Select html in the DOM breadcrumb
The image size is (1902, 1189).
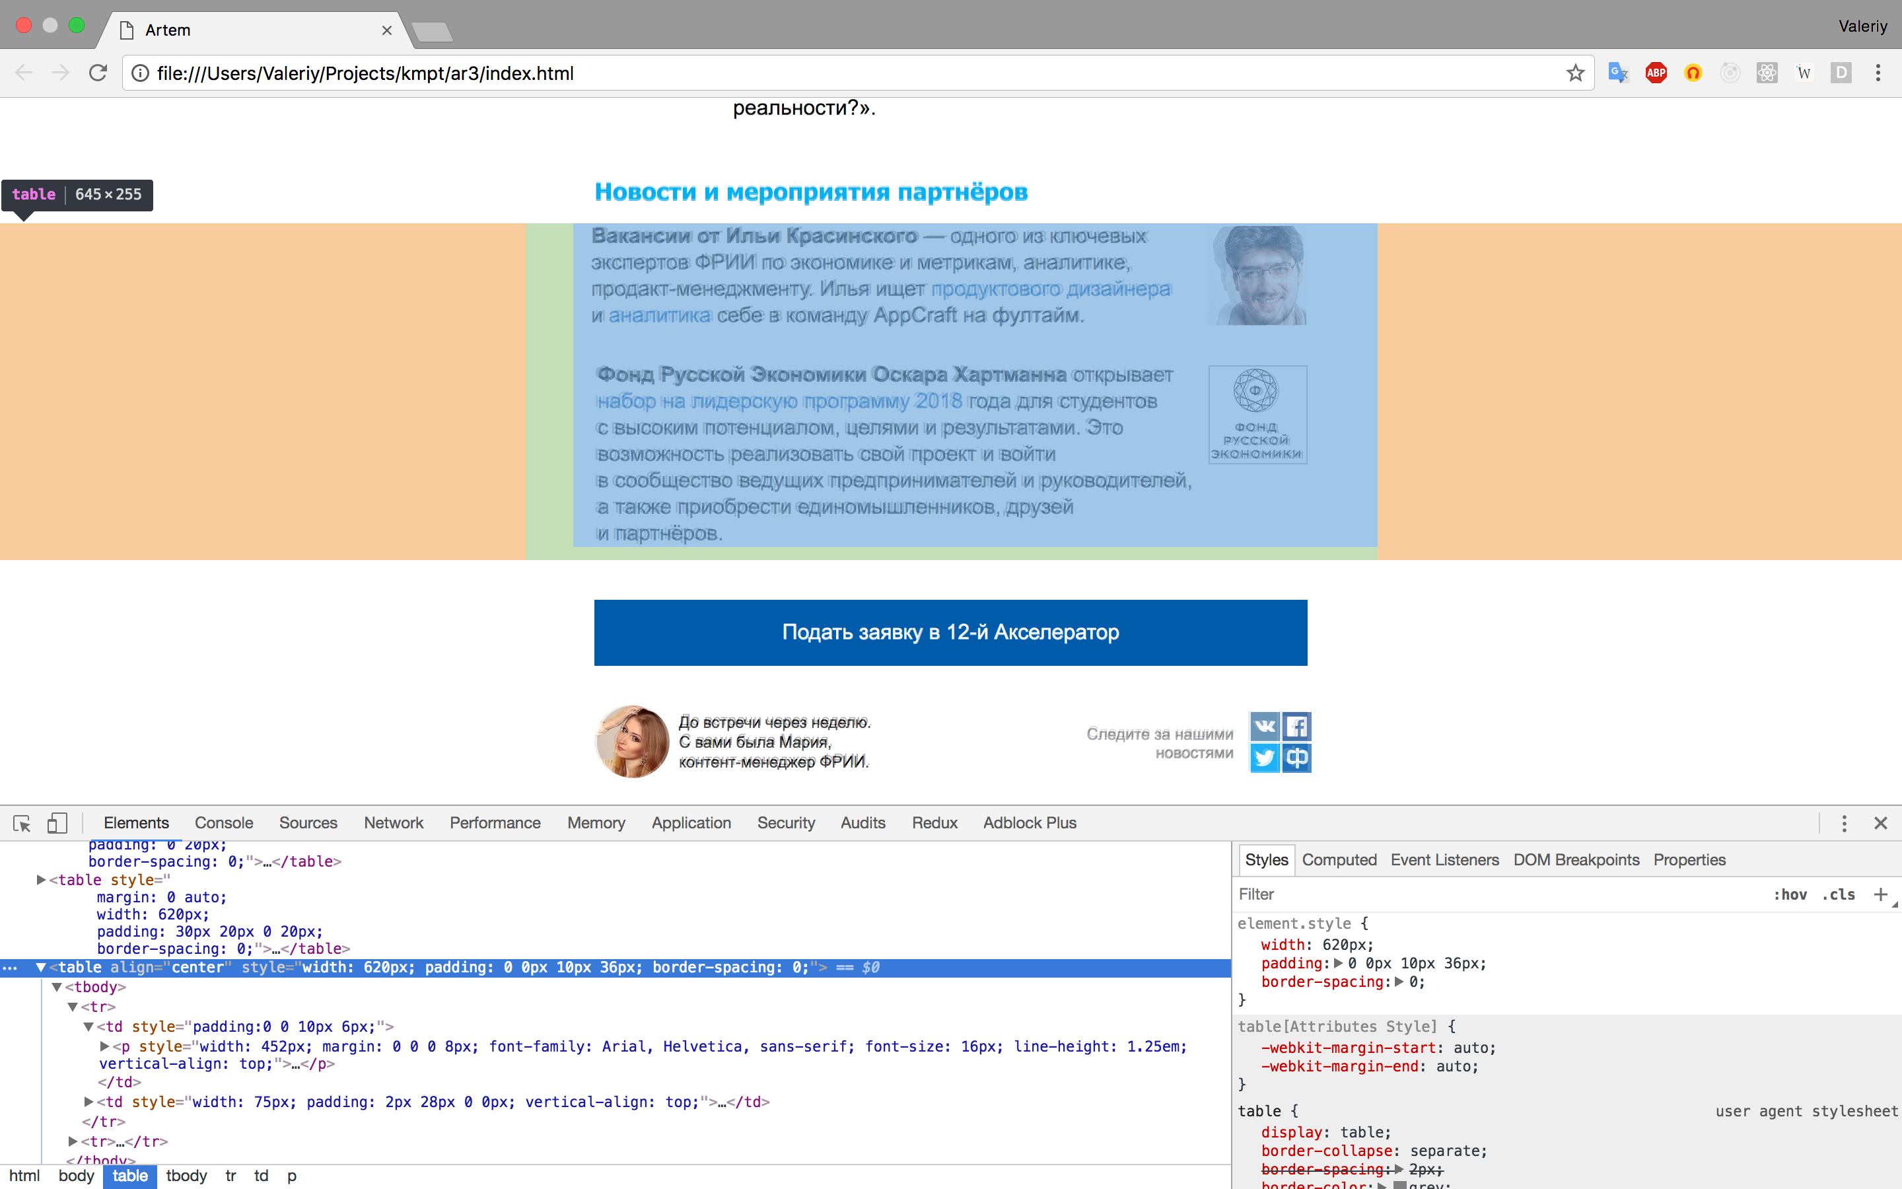click(24, 1176)
